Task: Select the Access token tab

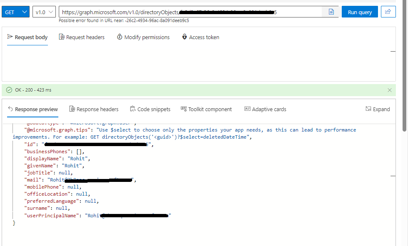Action: (x=200, y=37)
